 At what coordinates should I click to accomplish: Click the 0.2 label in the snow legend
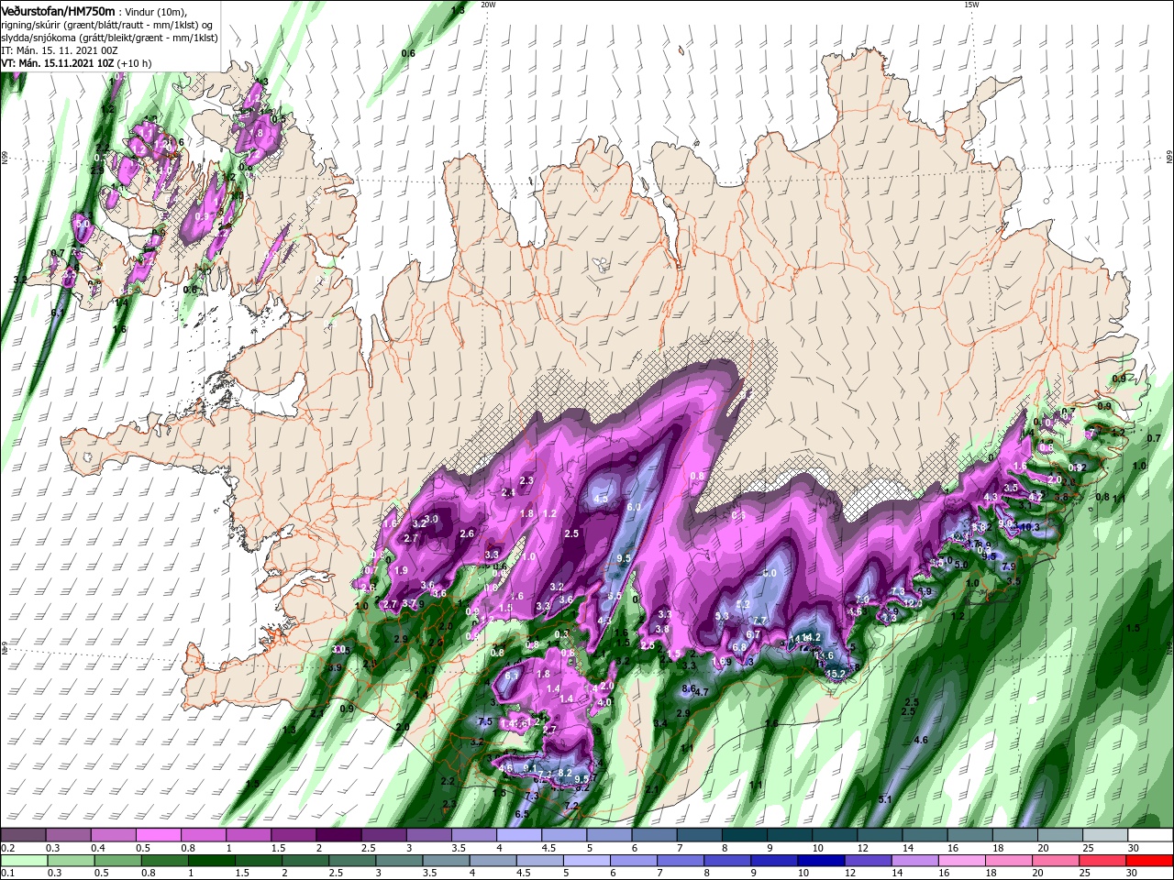(x=7, y=848)
